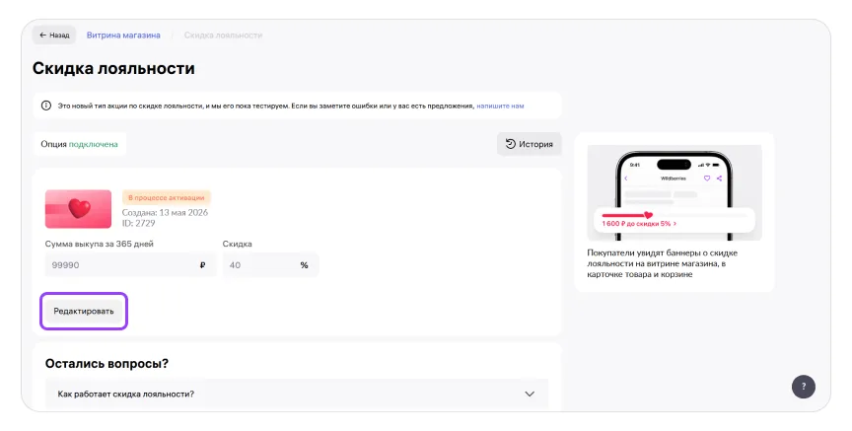Image resolution: width=852 pixels, height=431 pixels.
Task: Click the Опция подключена status label
Action: pos(79,144)
